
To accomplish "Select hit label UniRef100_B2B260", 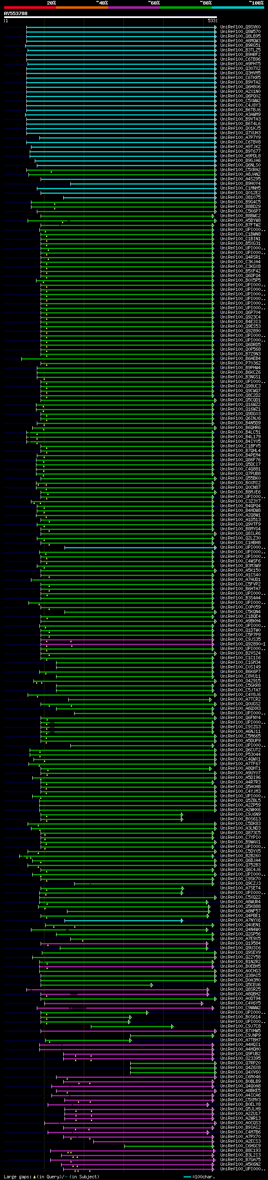I will tap(240, 856).
